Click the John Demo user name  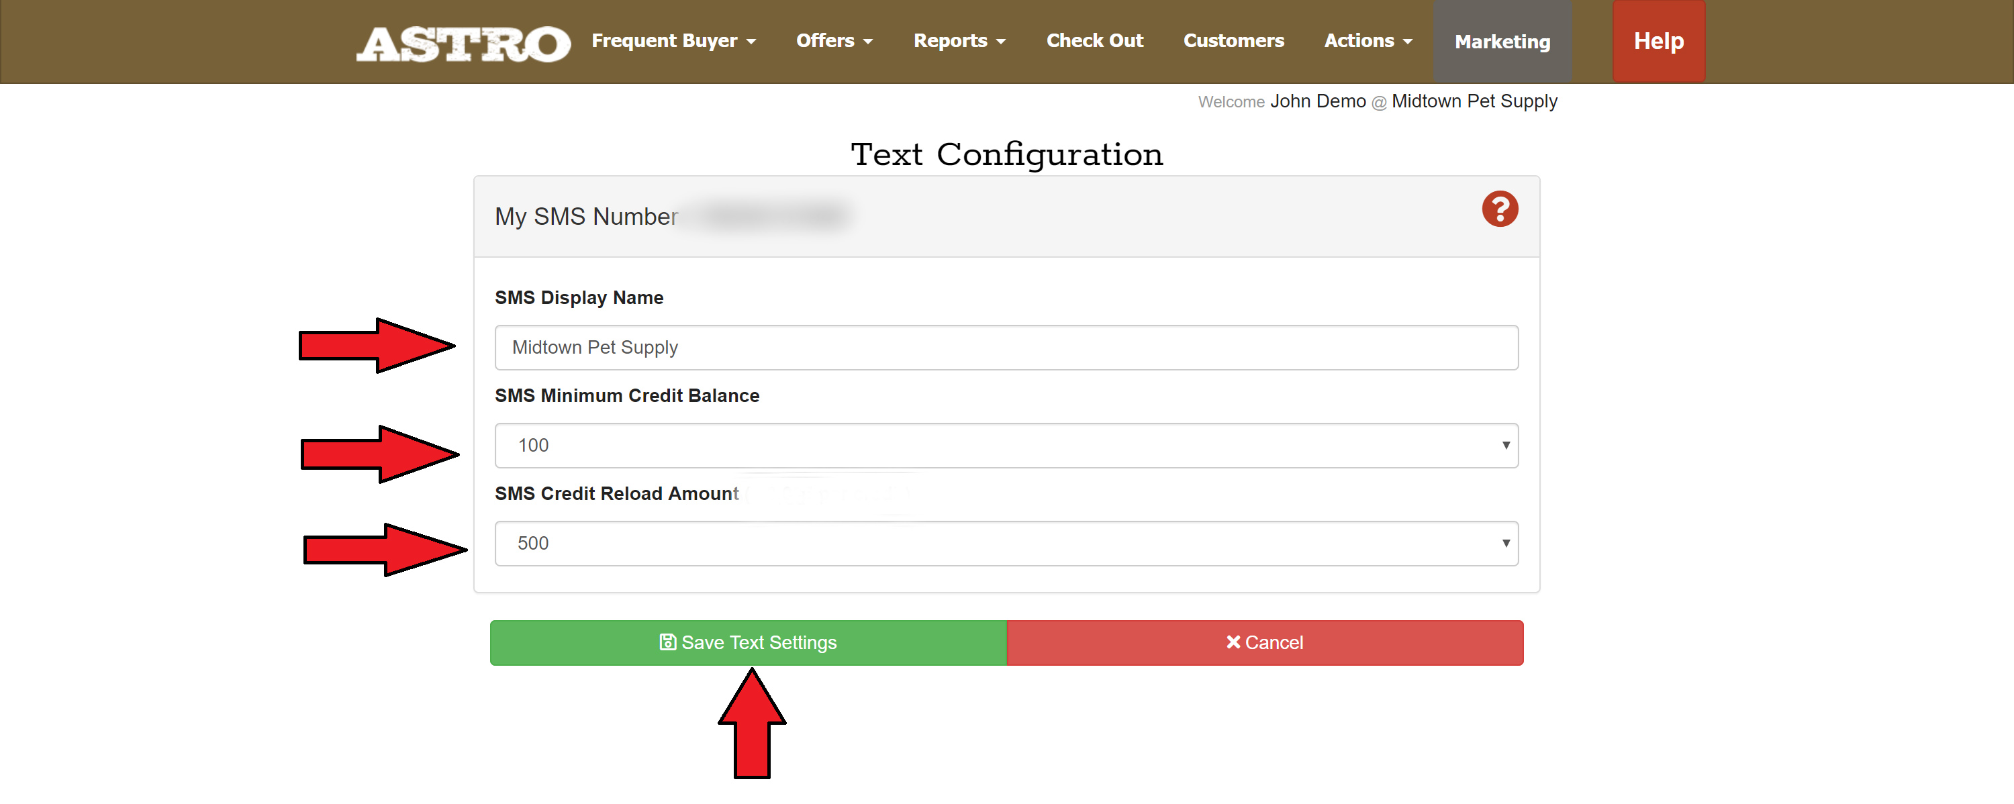(x=1317, y=101)
